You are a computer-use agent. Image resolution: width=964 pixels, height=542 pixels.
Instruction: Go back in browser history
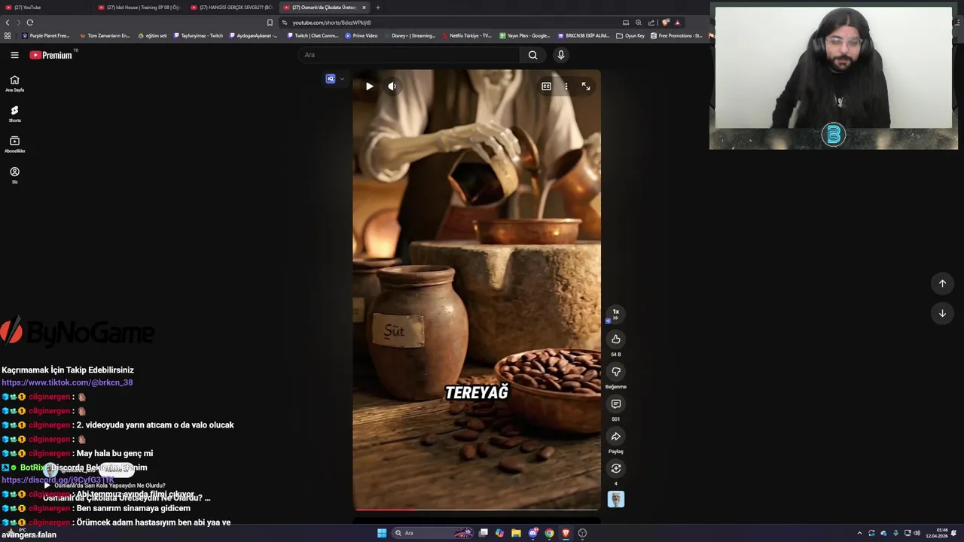pos(8,23)
